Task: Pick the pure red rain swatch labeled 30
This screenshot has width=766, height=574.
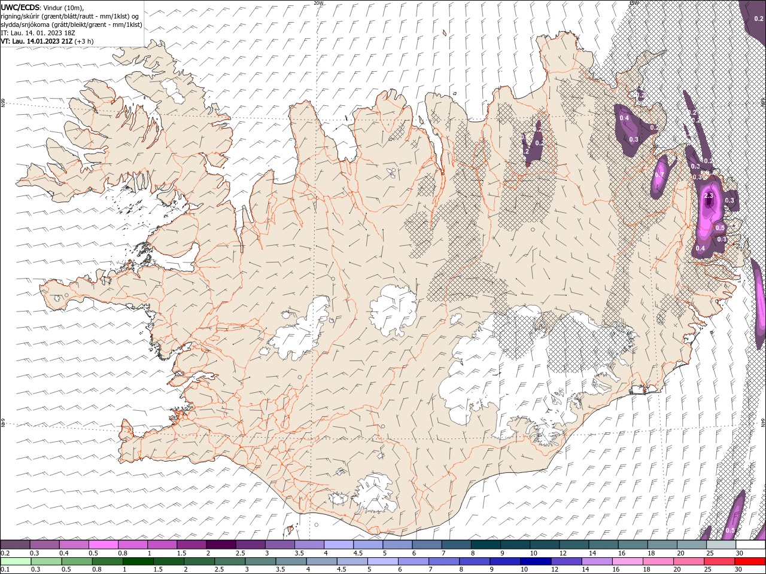Action: click(x=750, y=561)
